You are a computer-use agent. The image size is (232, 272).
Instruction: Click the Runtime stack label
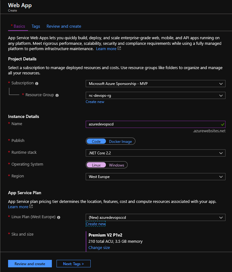click(x=24, y=152)
